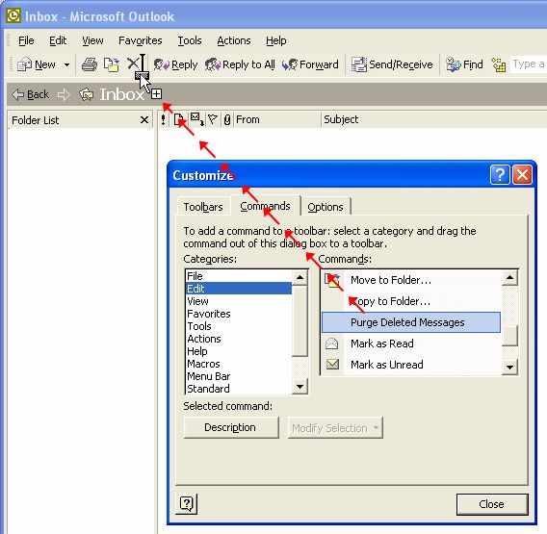Select Edit in Categories list
The height and width of the screenshot is (534, 547).
pos(239,289)
